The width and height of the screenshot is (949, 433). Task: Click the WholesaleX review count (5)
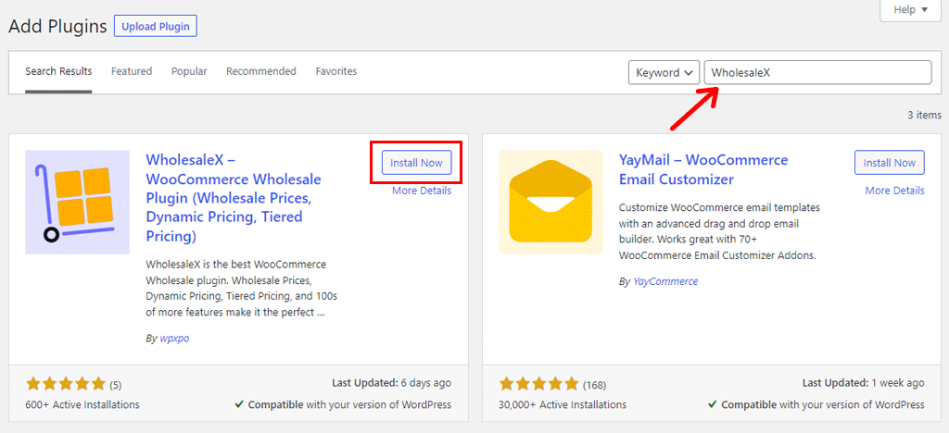click(x=115, y=385)
